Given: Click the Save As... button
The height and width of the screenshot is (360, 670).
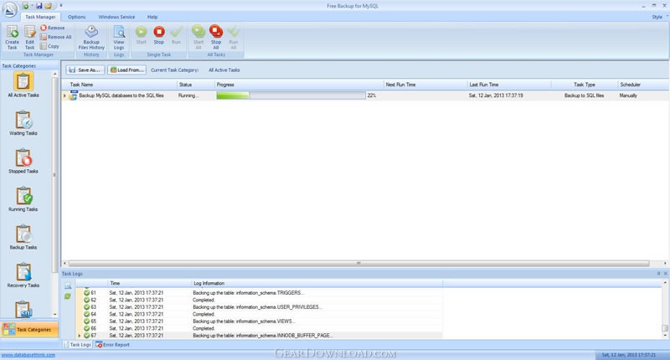Looking at the screenshot, I should point(85,70).
